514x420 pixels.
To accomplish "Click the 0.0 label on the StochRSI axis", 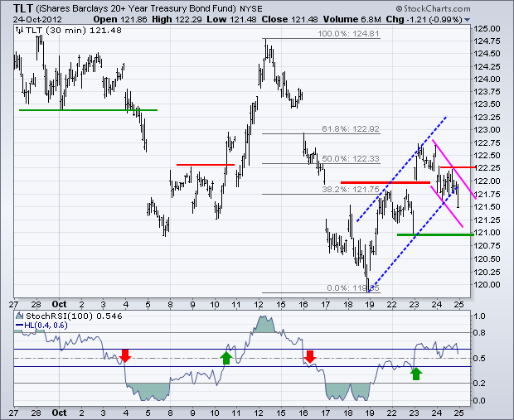I will (479, 400).
